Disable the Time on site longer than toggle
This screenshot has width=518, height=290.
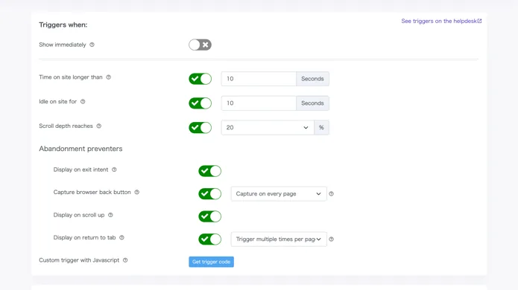200,79
